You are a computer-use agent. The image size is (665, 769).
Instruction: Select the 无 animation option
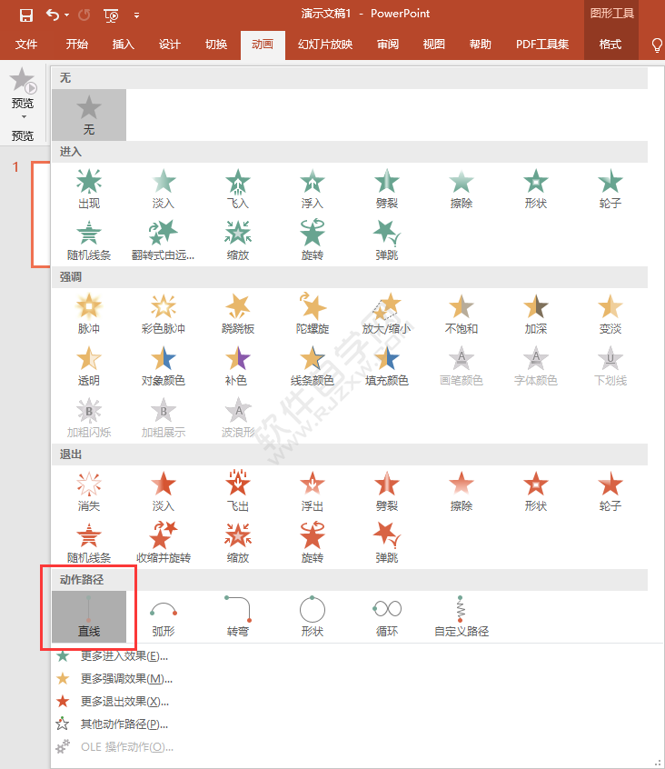89,115
